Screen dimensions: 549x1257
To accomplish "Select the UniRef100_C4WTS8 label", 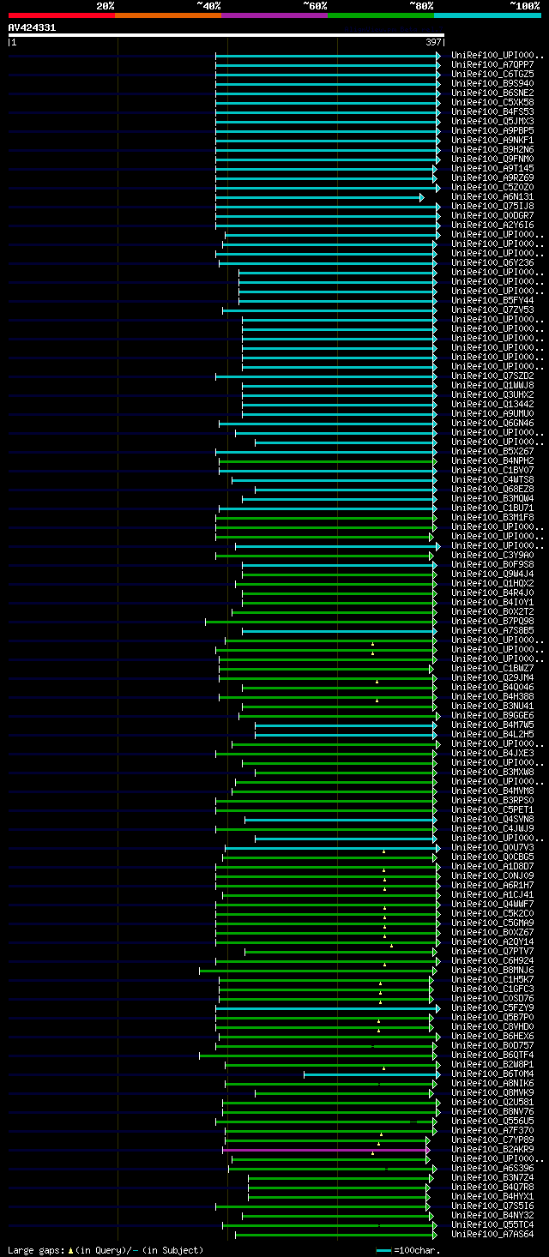I will point(492,480).
